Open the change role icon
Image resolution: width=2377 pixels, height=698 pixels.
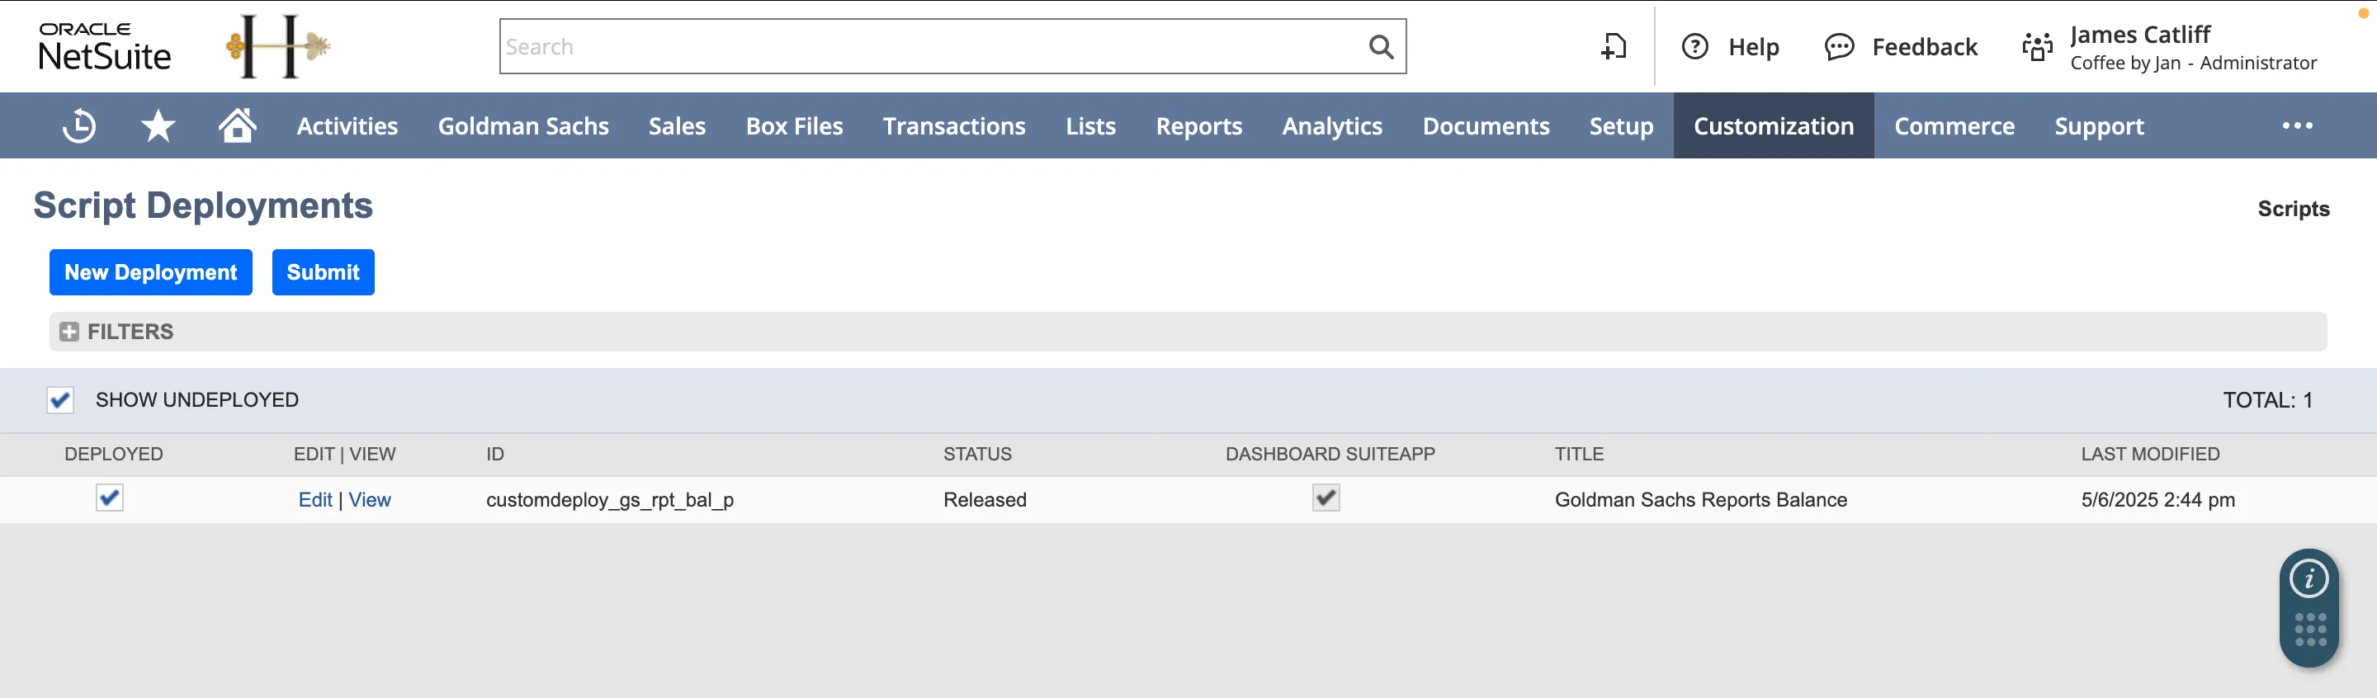pos(2038,46)
